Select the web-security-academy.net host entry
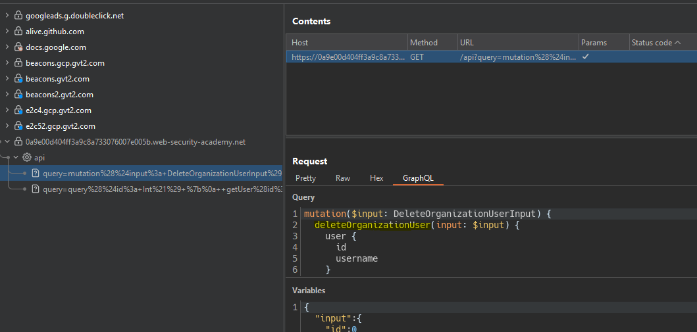 [x=135, y=142]
